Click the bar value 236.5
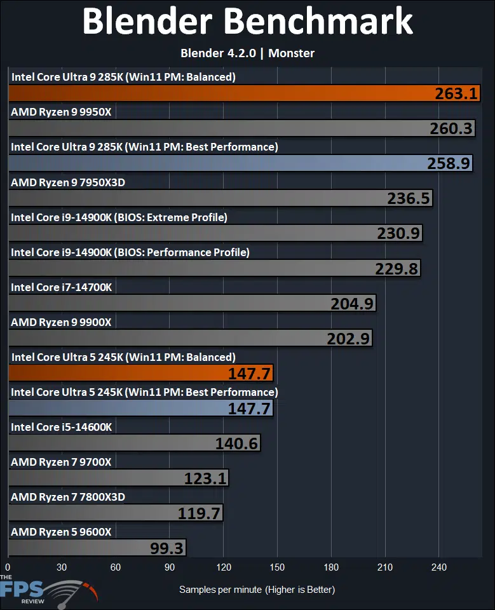Viewport: 495px width, 610px height. pyautogui.click(x=408, y=198)
